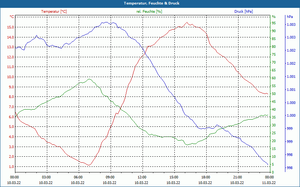Viewport: 300px width, 187px height.
Task: Click the 12:00 time axis label
Action: [x=142, y=177]
